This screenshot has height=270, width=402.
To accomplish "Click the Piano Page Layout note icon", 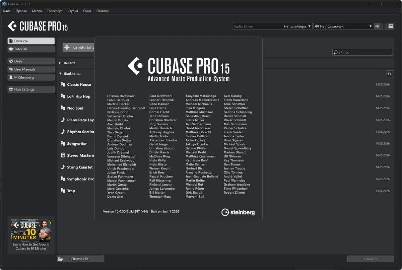I will coord(63,120).
